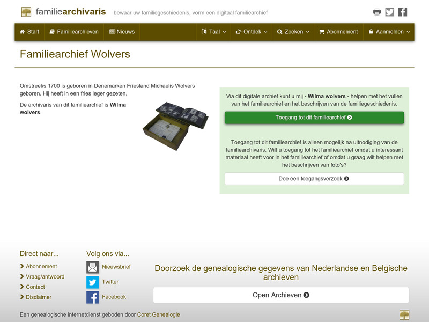429x322 pixels.
Task: Open the Twitter icon in the header
Action: (390, 11)
